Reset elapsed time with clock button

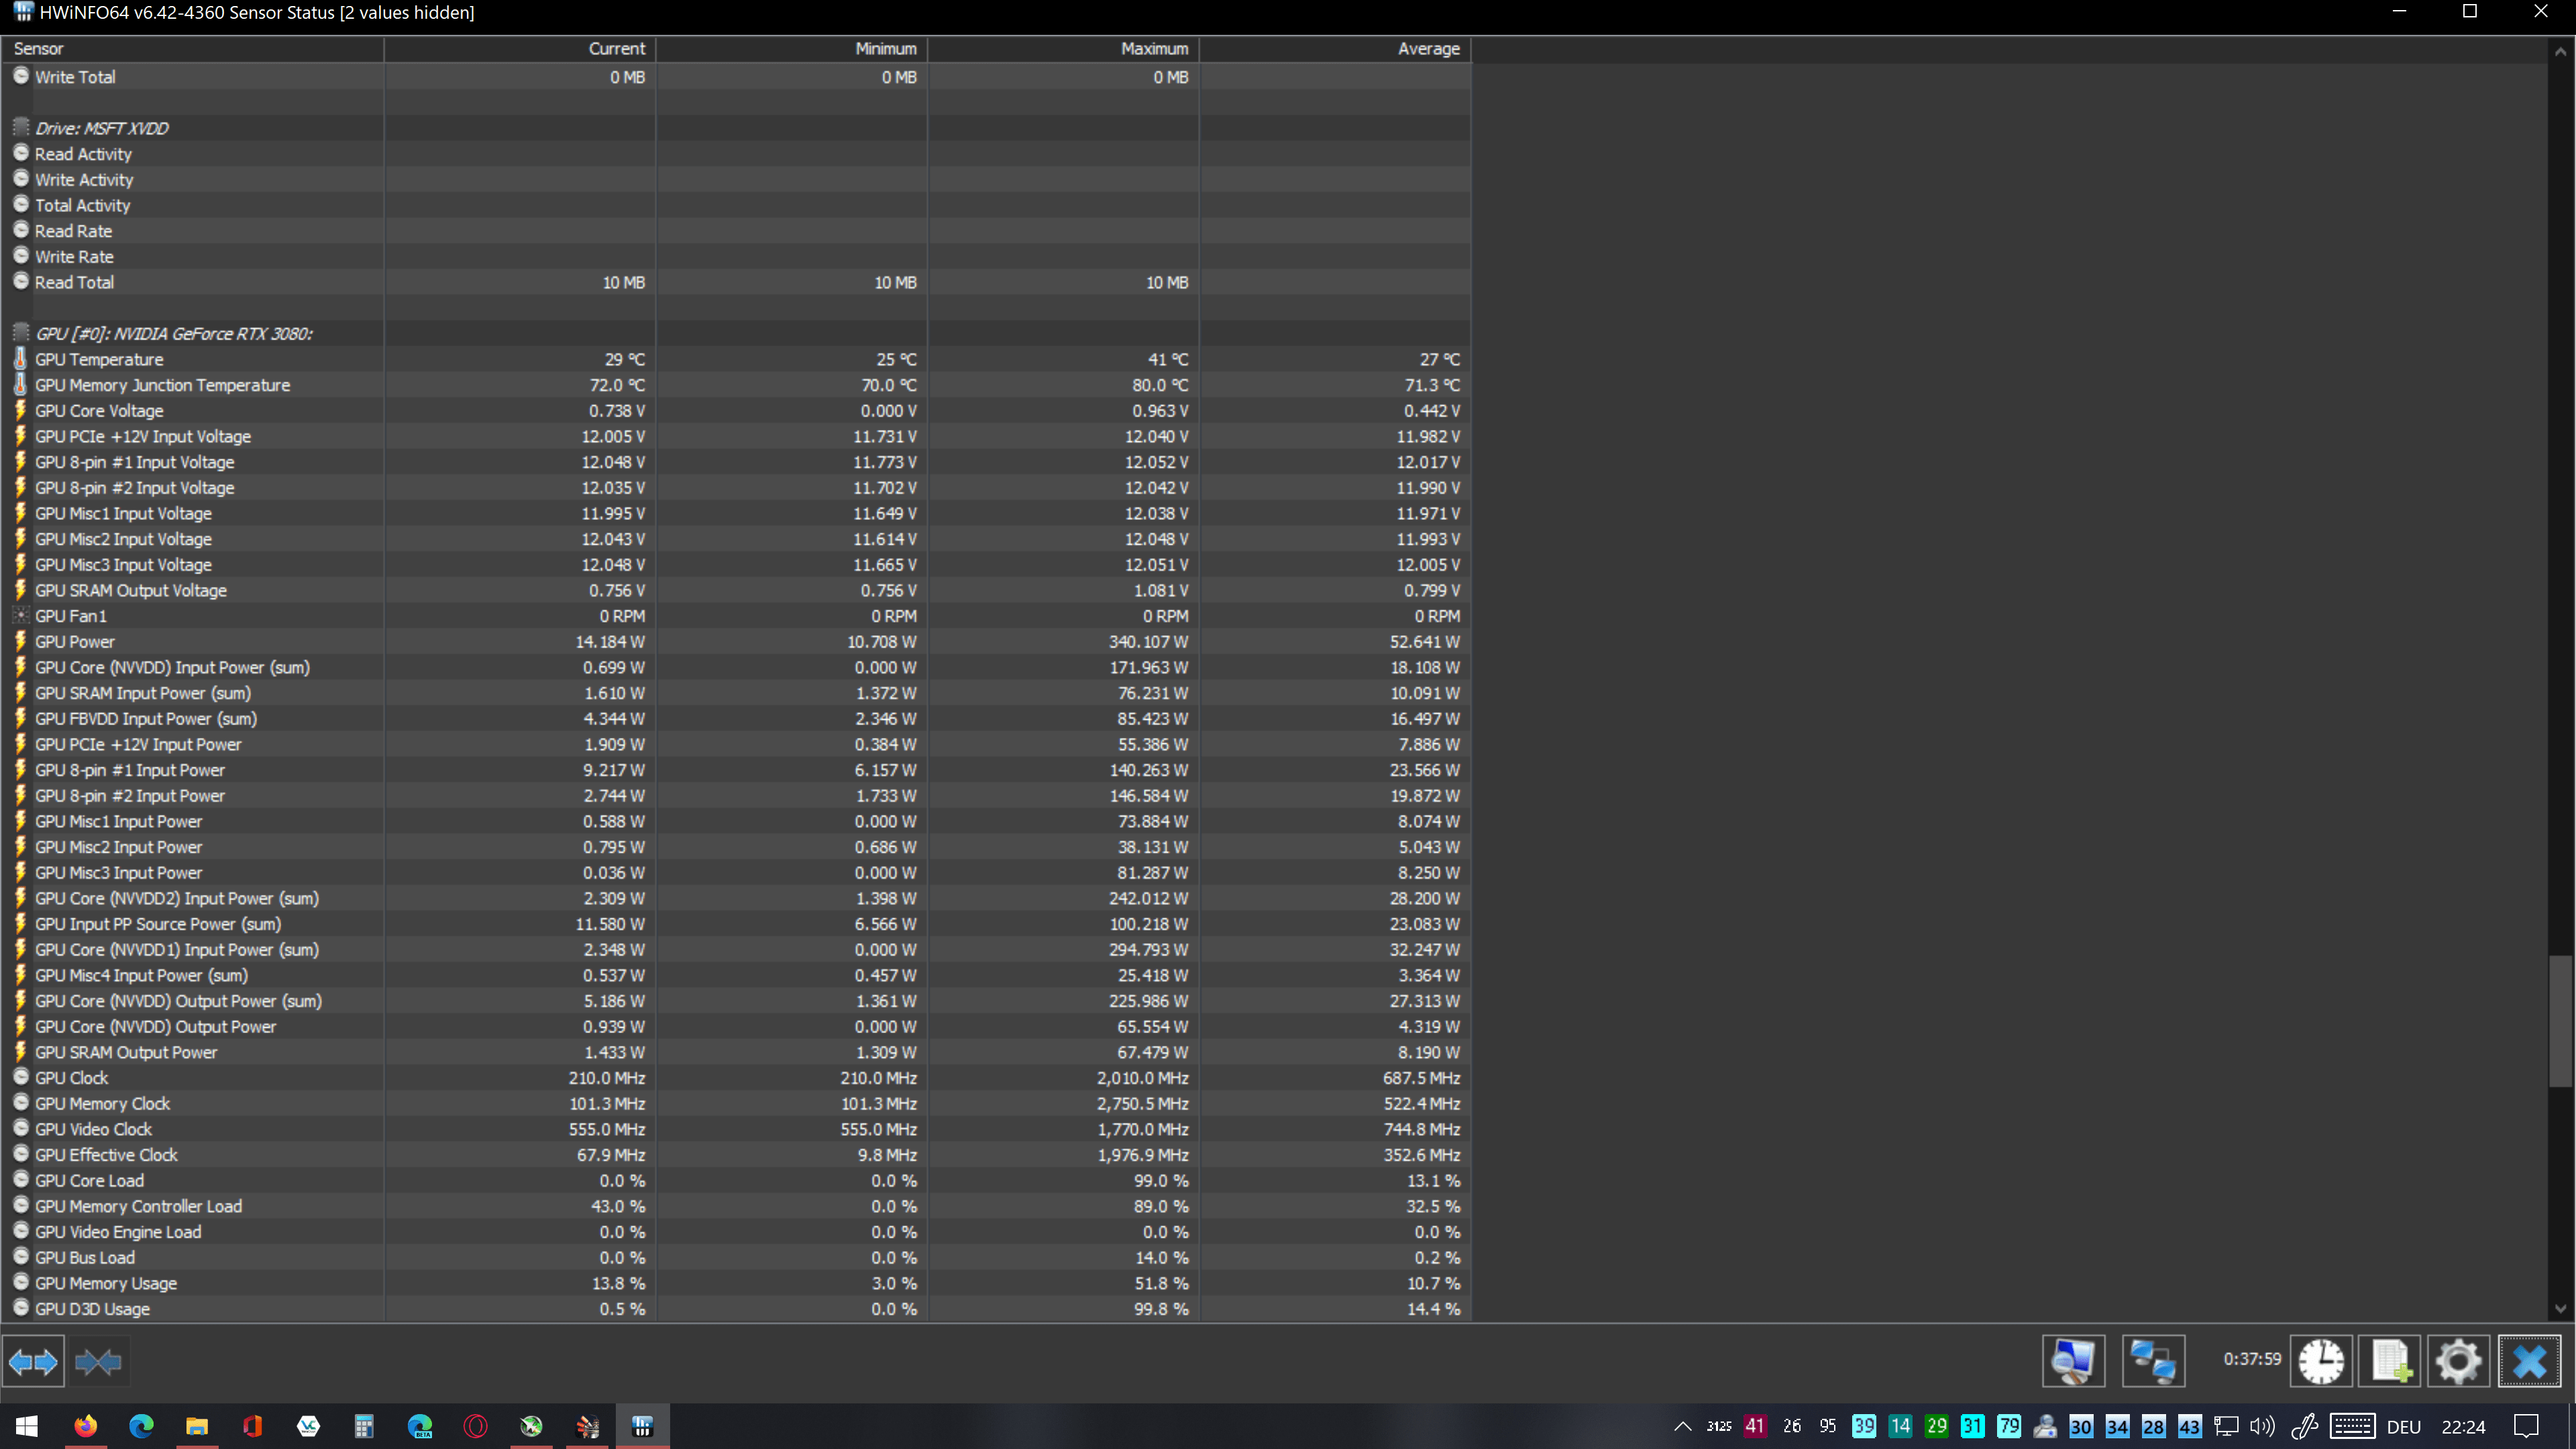click(x=2320, y=1361)
